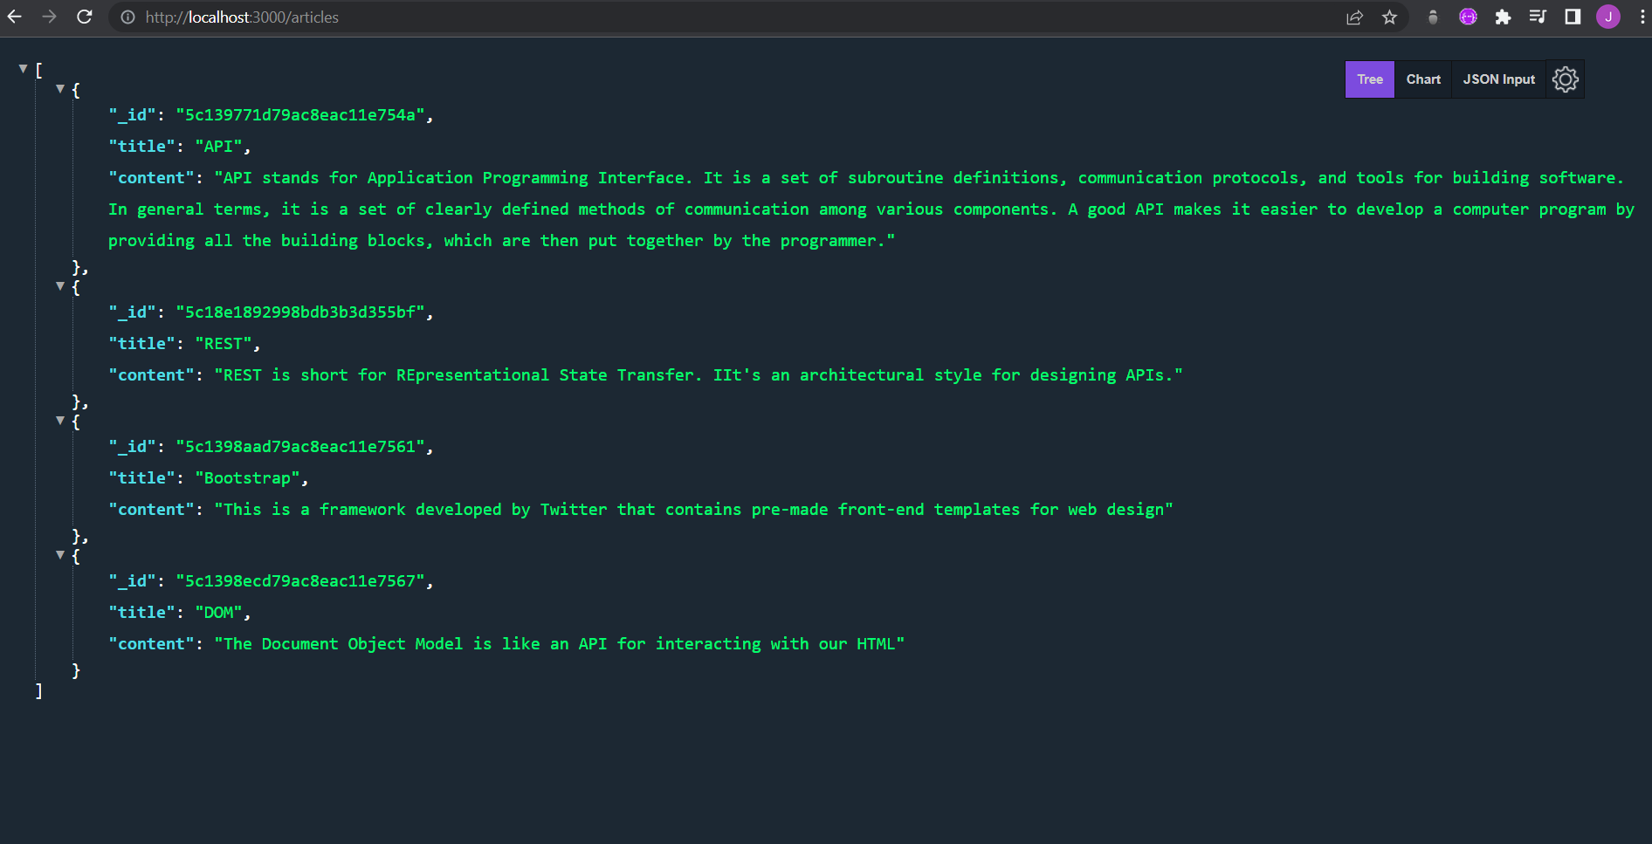Share the current page
This screenshot has height=844, width=1652.
click(x=1354, y=17)
